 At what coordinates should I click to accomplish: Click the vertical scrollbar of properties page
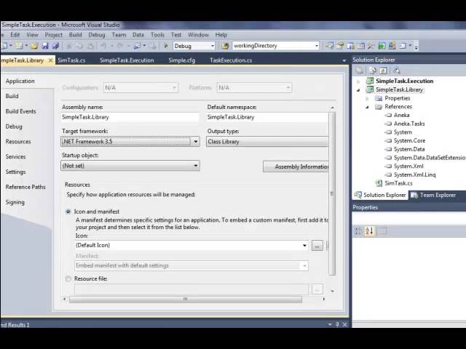[x=332, y=194]
